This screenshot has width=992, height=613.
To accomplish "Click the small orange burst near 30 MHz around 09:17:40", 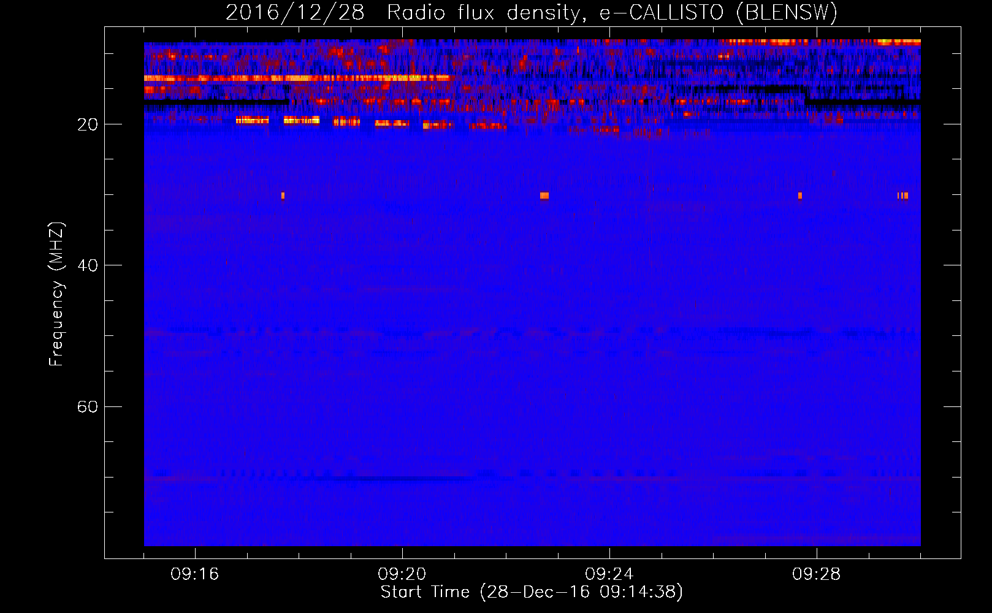I will 283,196.
